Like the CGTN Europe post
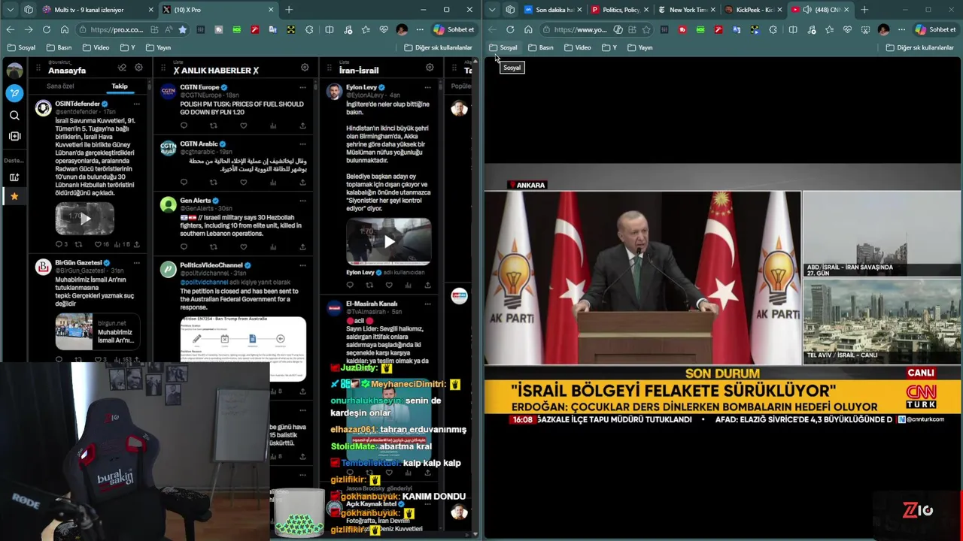 243,125
